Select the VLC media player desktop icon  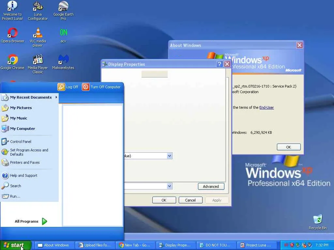(38, 38)
